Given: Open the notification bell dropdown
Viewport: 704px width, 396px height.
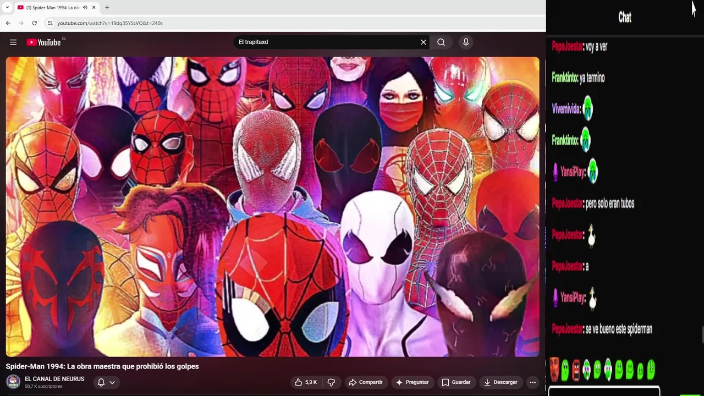Looking at the screenshot, I should [106, 382].
